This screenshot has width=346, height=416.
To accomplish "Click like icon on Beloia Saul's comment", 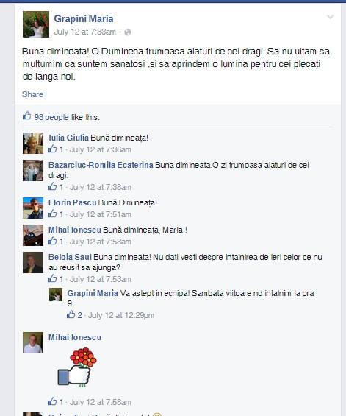I will (x=52, y=278).
